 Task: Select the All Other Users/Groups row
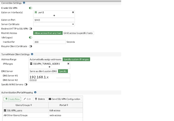point(43,115)
